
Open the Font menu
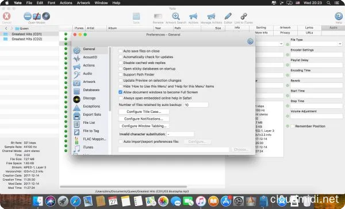51,3
